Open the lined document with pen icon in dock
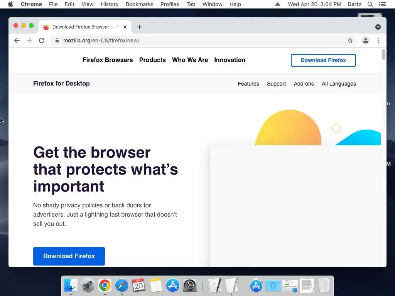Image resolution: width=395 pixels, height=296 pixels. coord(231,285)
